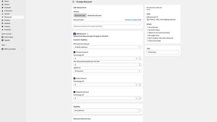The width and height of the screenshot is (217, 122).
Task: Click the Finance bank icon
Action: [2, 26]
